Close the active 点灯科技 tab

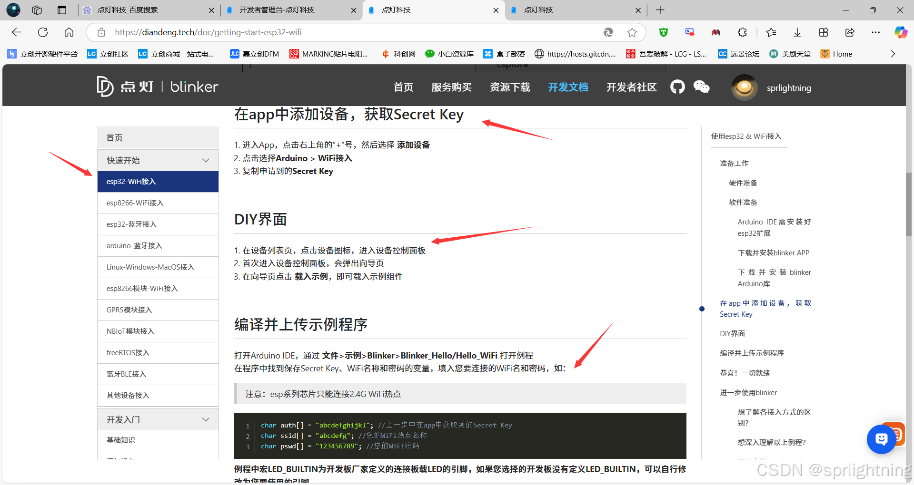[496, 10]
